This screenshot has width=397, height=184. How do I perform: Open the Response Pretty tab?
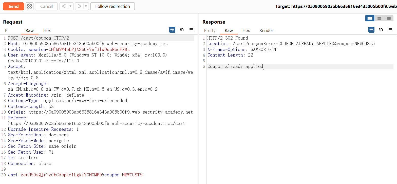210,30
